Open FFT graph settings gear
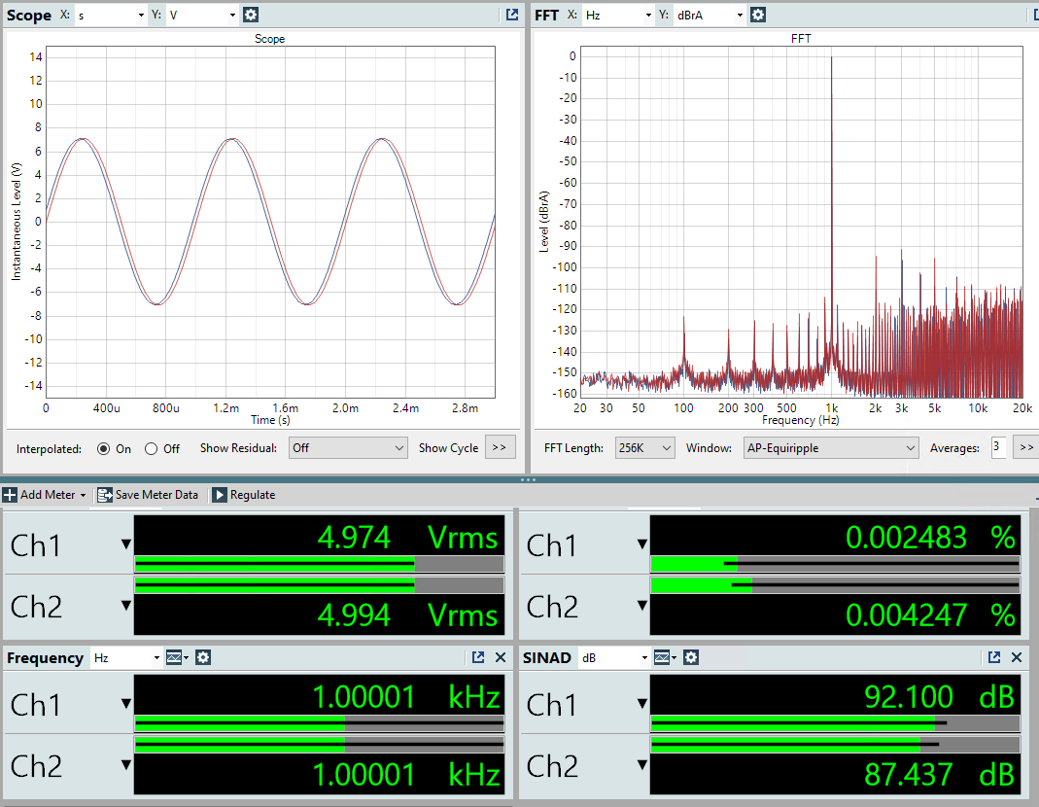The height and width of the screenshot is (807, 1039). pyautogui.click(x=758, y=15)
